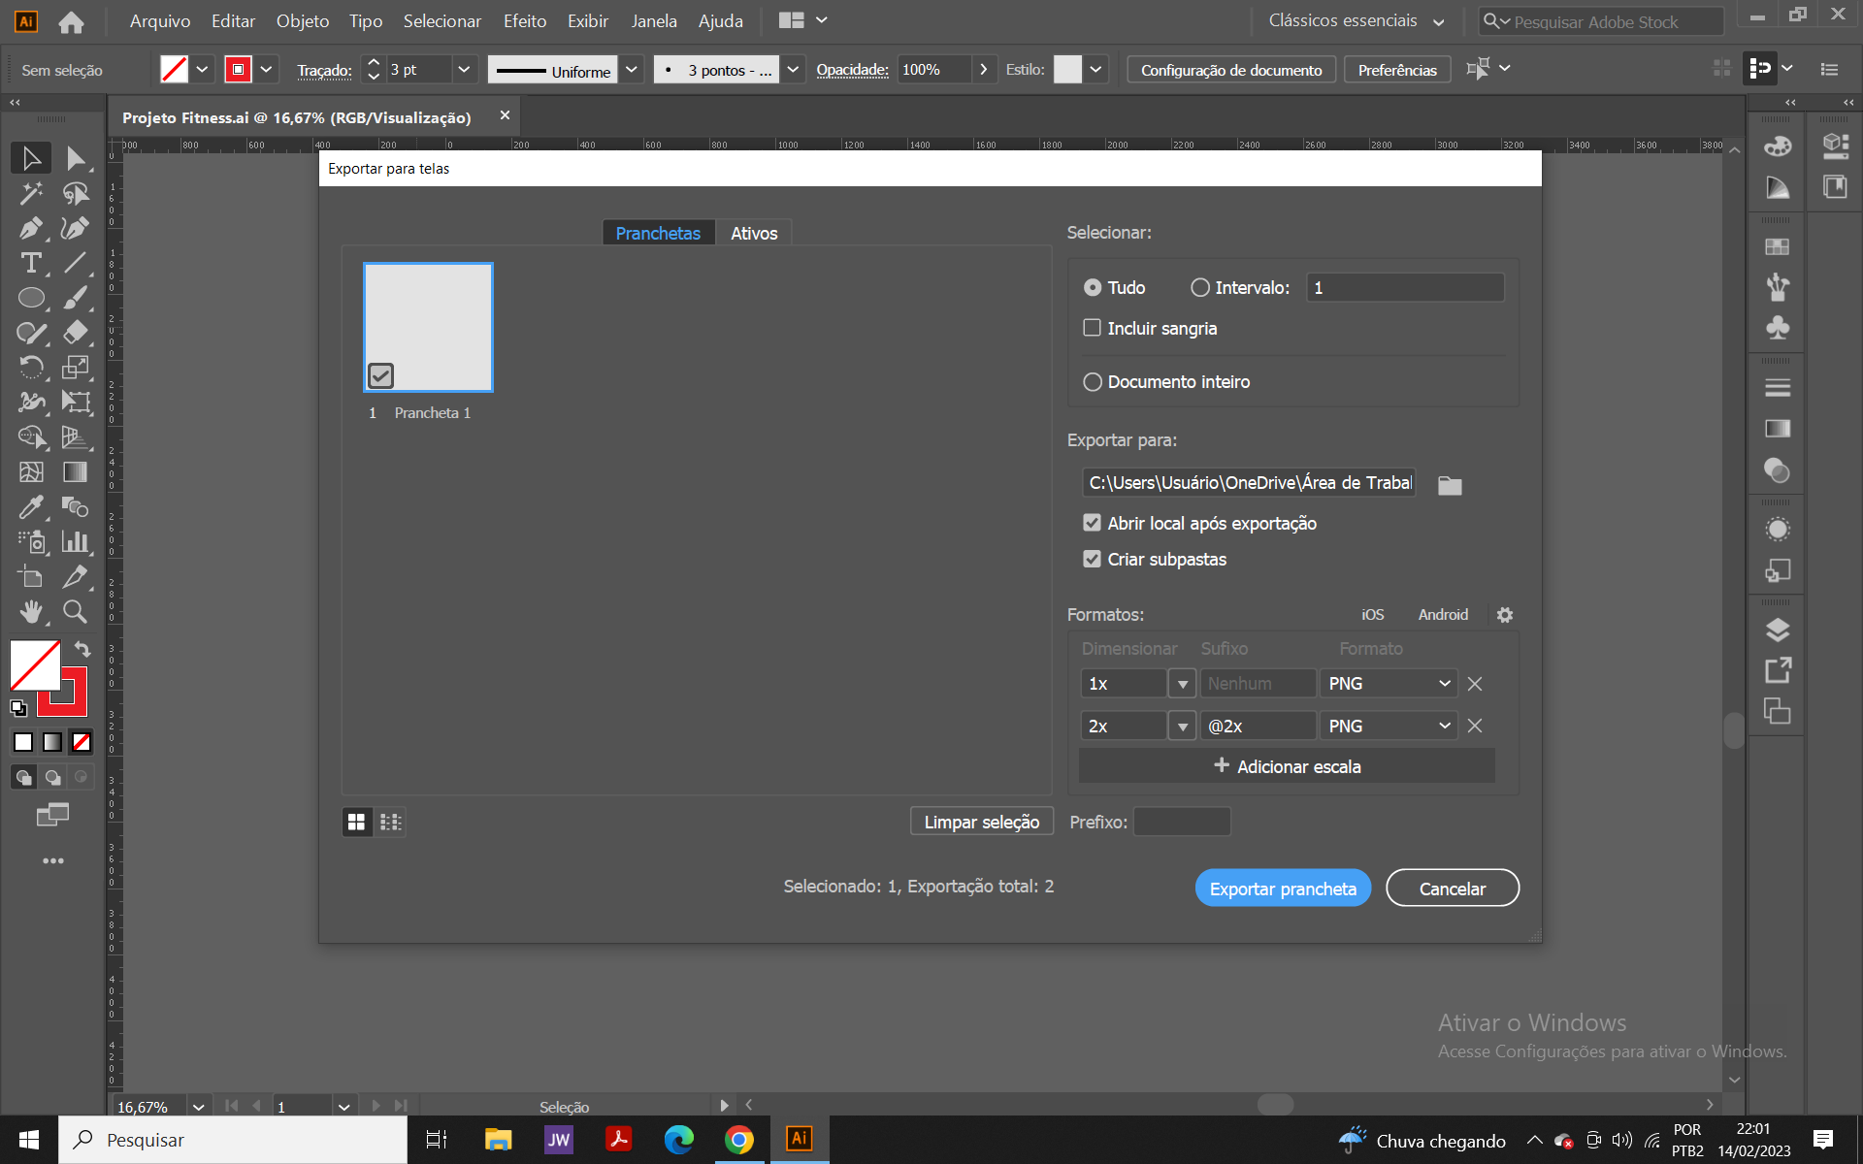This screenshot has height=1164, width=1863.
Task: Select the Gradient tool
Action: 76,472
